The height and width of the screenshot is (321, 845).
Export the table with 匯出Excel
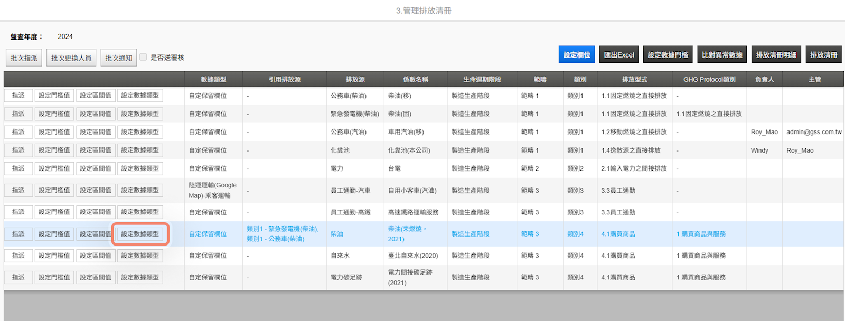pyautogui.click(x=619, y=55)
